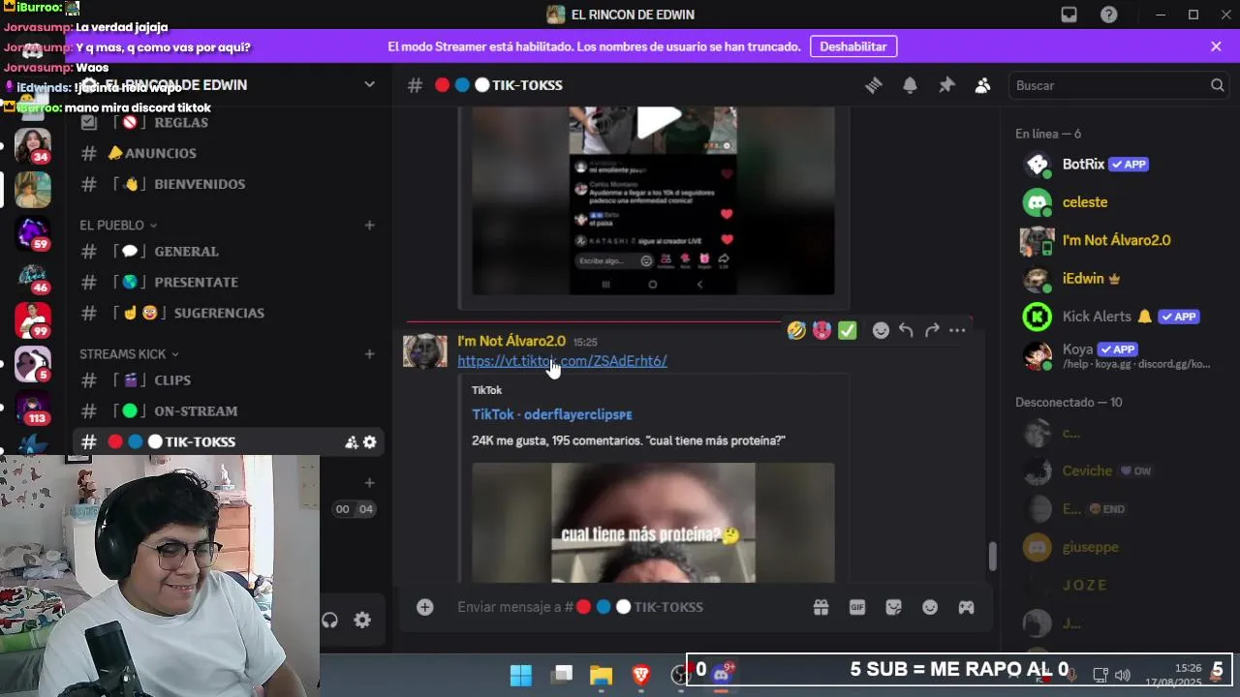1240x697 pixels.
Task: Click I'm Not Álvaro2.0 message author name
Action: pyautogui.click(x=511, y=341)
